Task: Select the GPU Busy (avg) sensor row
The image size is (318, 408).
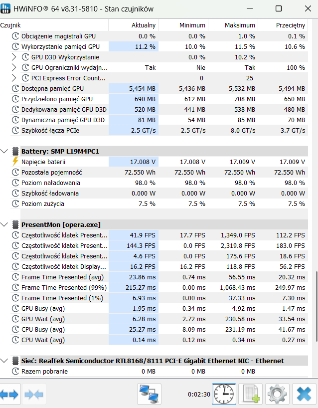Action: 159,309
